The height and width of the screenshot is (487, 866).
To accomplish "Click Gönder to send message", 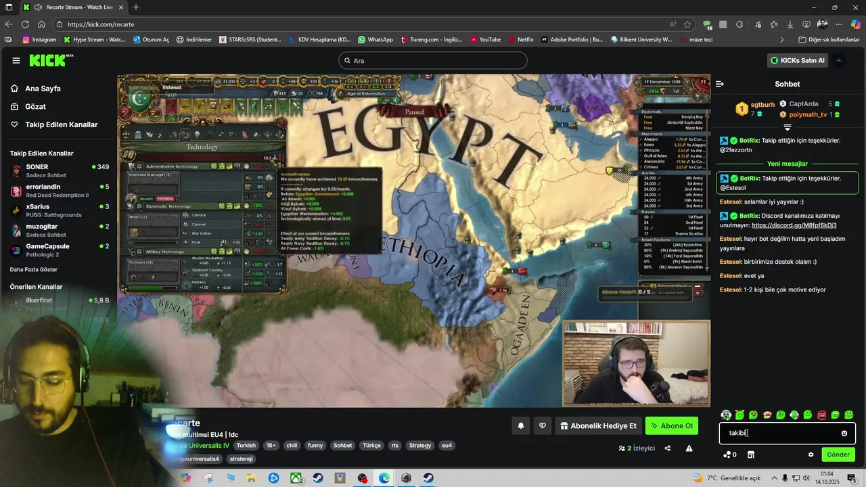I will point(838,455).
